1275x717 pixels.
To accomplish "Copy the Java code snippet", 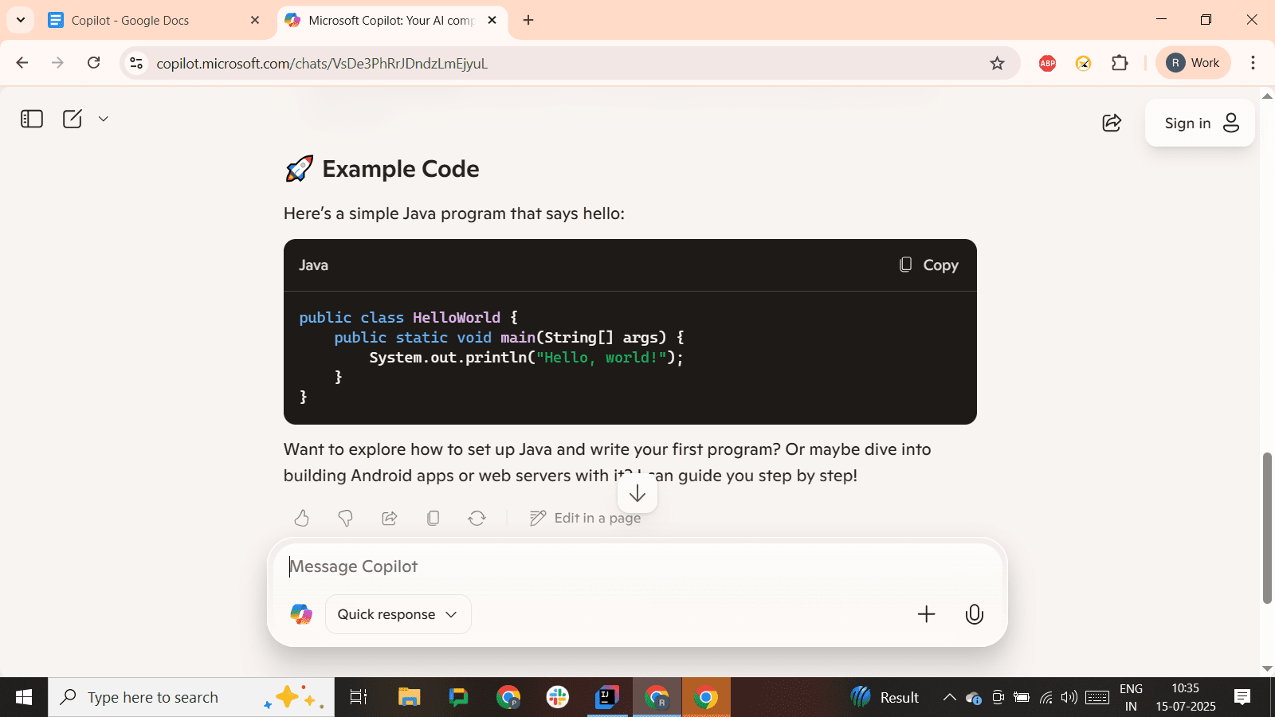I will point(928,264).
